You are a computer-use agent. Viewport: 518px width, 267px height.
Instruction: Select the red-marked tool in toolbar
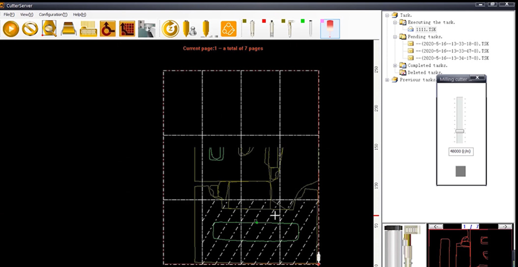coord(271,29)
